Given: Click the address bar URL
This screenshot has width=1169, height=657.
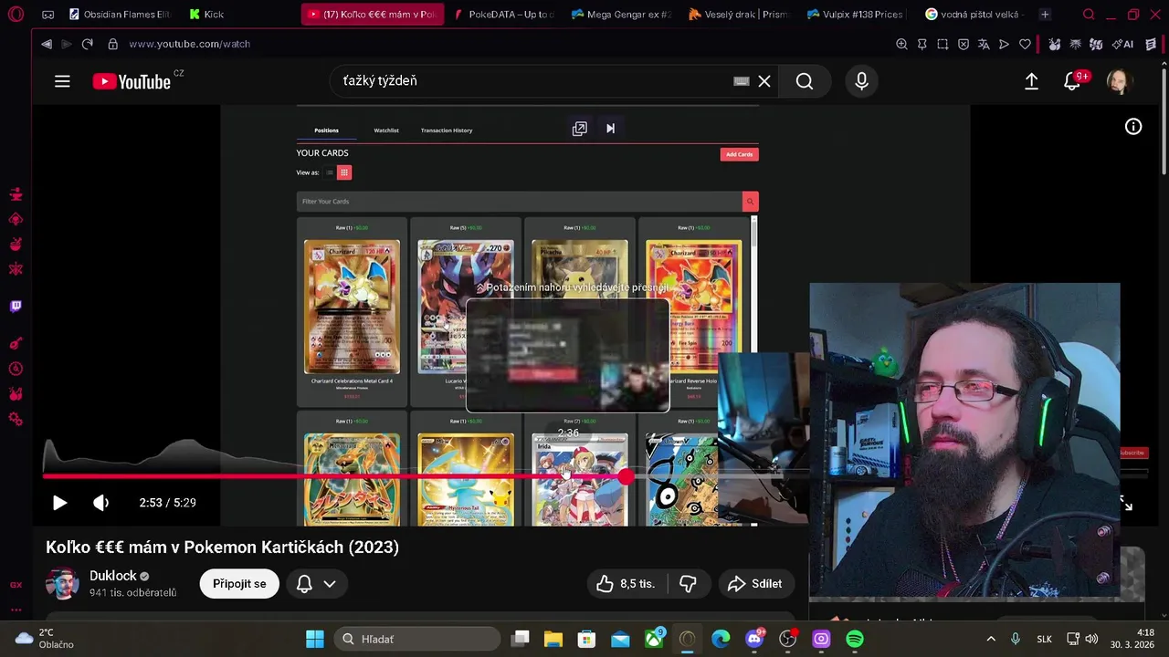Looking at the screenshot, I should [190, 44].
